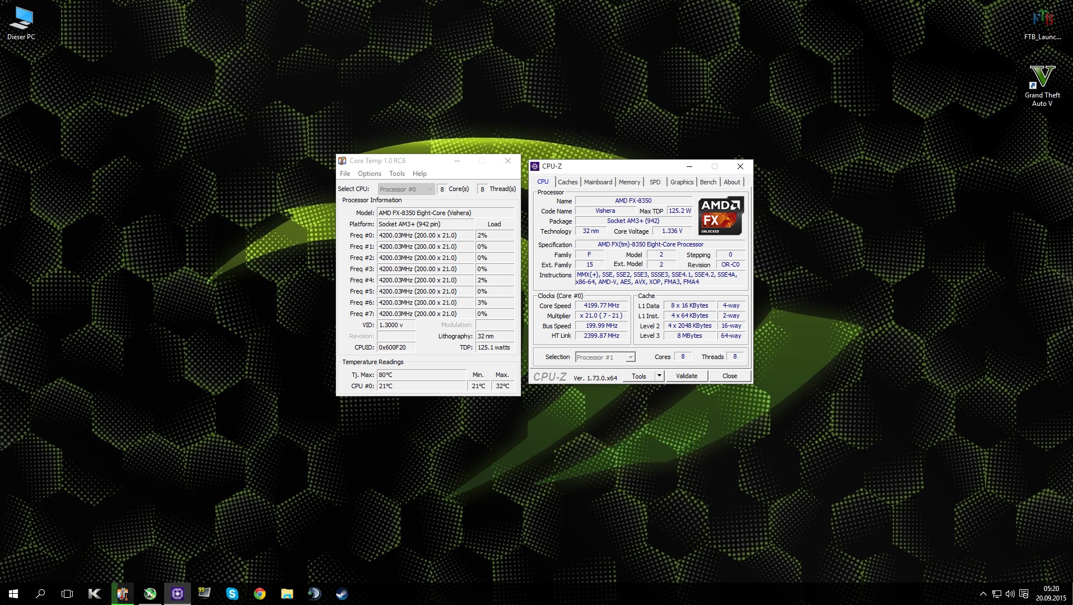Screen dimensions: 1073x605
Task: Open the Options menu in Core Temp
Action: point(370,174)
